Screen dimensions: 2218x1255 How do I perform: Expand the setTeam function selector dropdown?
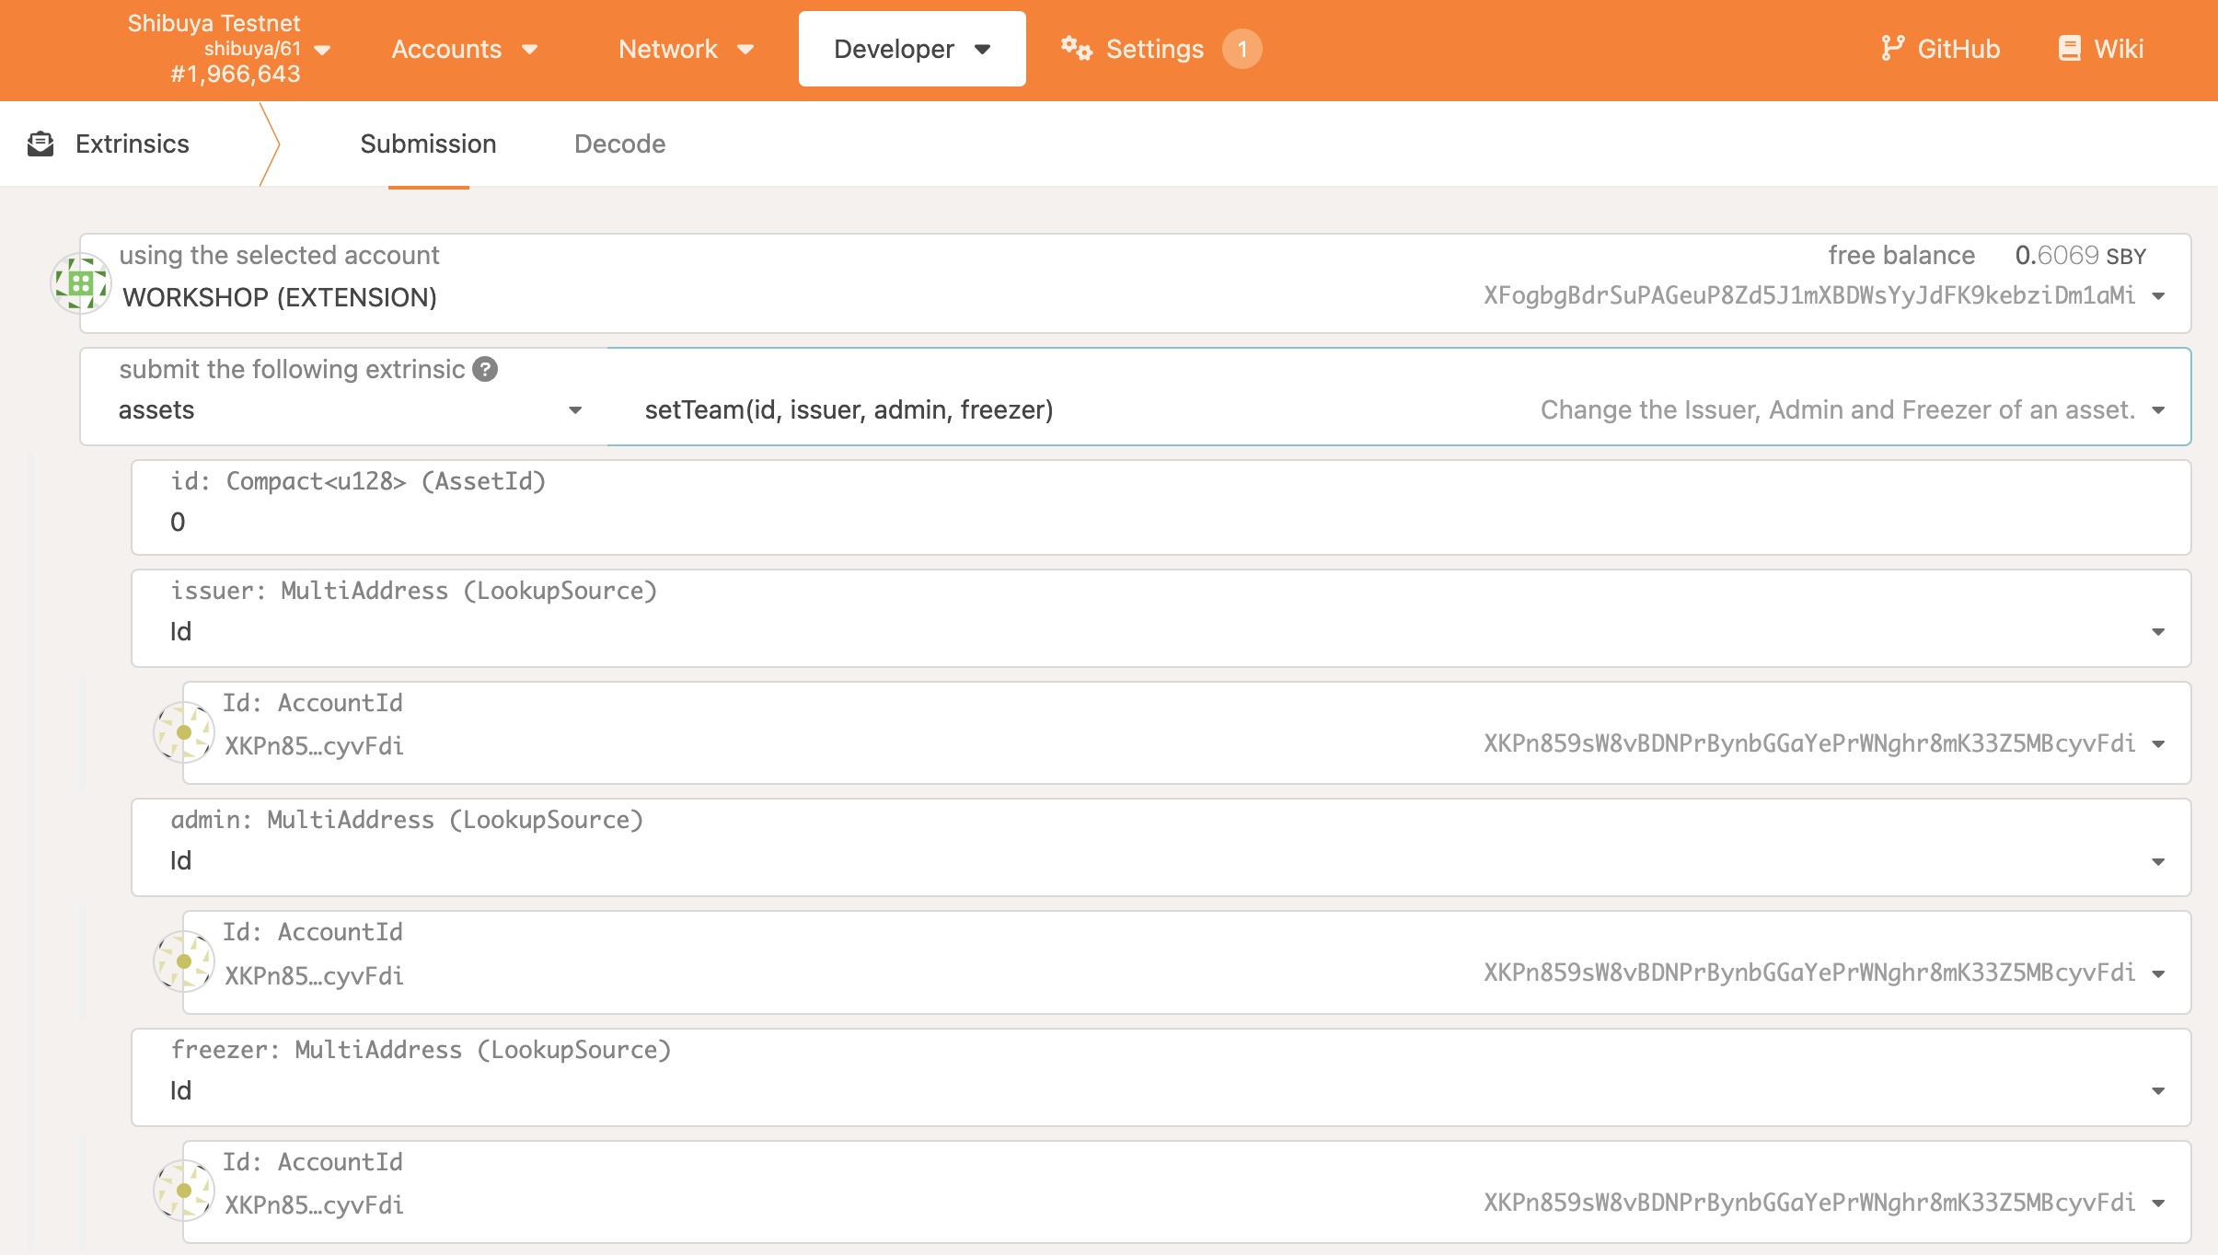click(2162, 409)
